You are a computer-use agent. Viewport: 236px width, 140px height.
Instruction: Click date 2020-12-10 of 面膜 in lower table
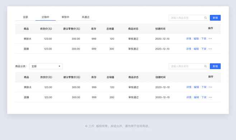tap(162, 97)
